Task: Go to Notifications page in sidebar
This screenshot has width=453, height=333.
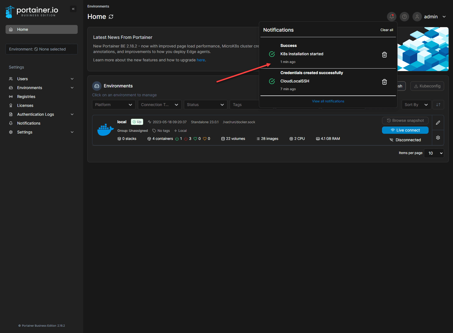Action: pos(29,123)
